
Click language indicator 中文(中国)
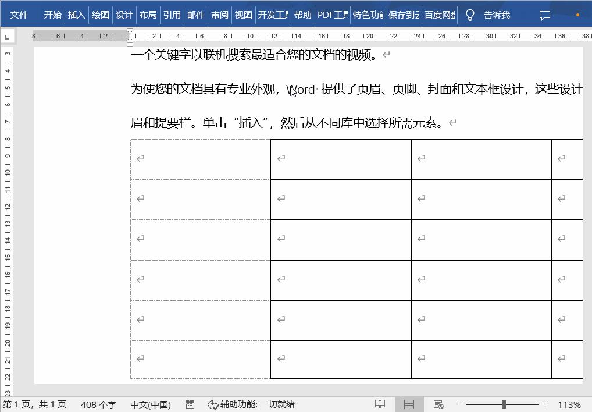150,404
